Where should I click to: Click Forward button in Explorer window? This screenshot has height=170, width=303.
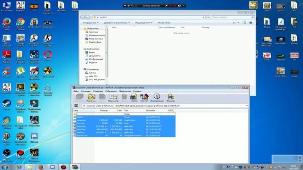point(88,17)
